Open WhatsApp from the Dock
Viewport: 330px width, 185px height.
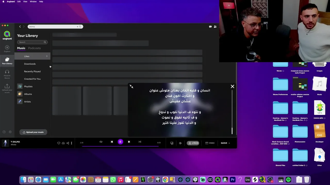tap(113, 180)
